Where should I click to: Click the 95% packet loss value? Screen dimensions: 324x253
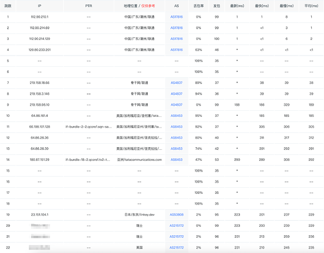(x=198, y=116)
